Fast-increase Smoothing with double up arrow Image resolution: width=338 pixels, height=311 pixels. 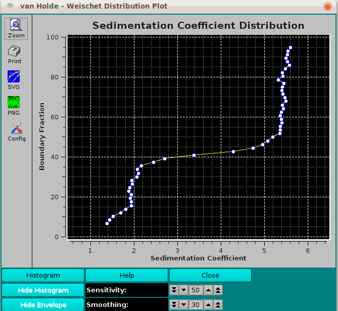(x=217, y=305)
